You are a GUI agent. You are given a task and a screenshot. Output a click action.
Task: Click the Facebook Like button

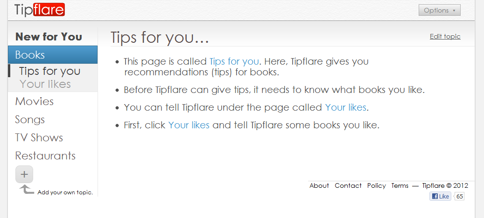pyautogui.click(x=440, y=197)
